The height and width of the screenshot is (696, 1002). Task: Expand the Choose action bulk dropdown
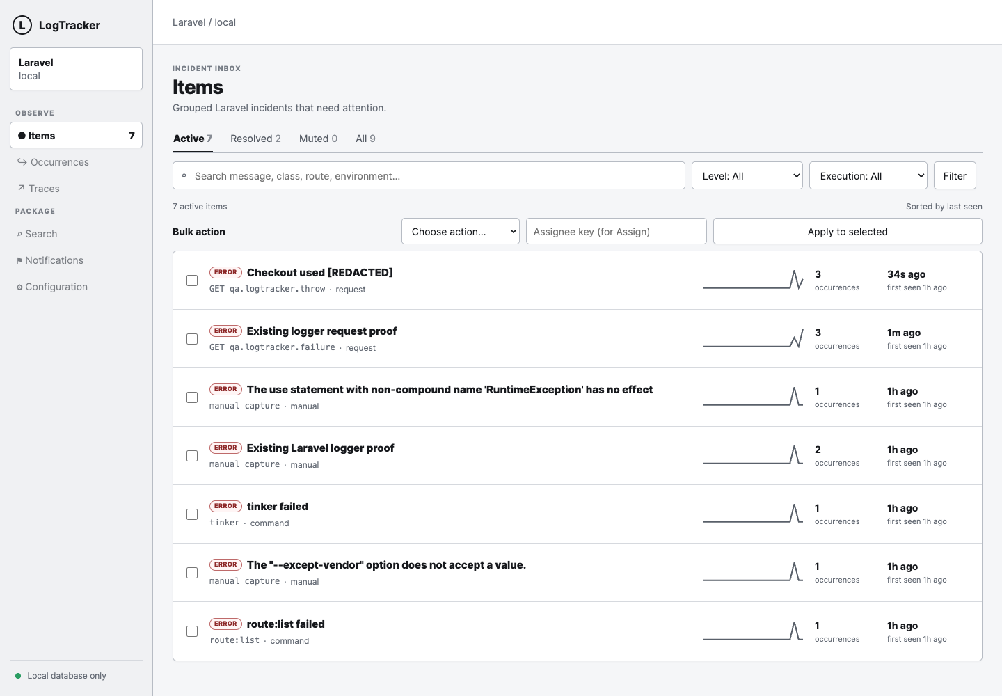[461, 231]
